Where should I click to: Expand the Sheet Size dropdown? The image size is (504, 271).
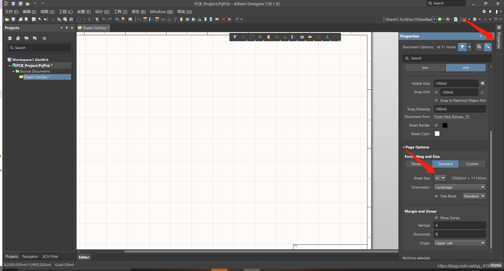pos(440,178)
